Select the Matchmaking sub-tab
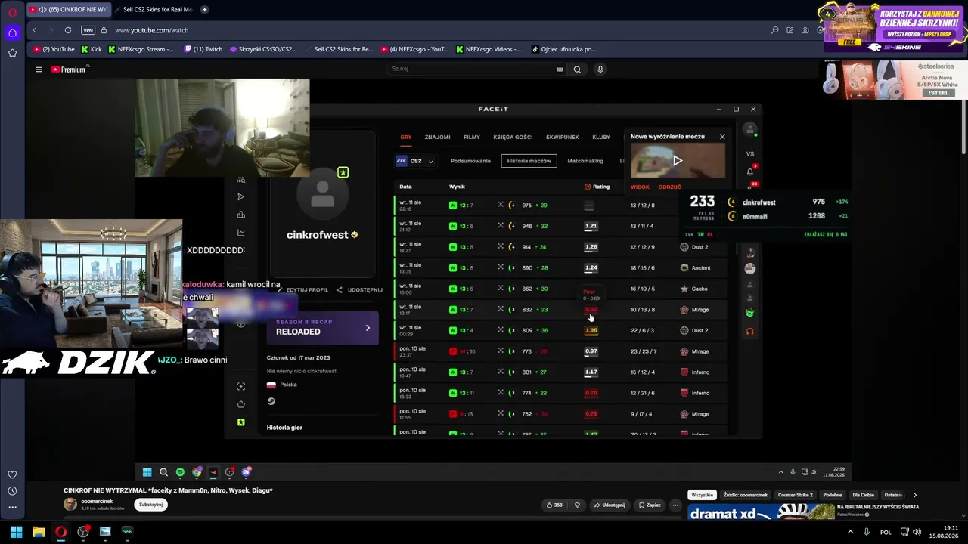The image size is (968, 544). pos(585,161)
